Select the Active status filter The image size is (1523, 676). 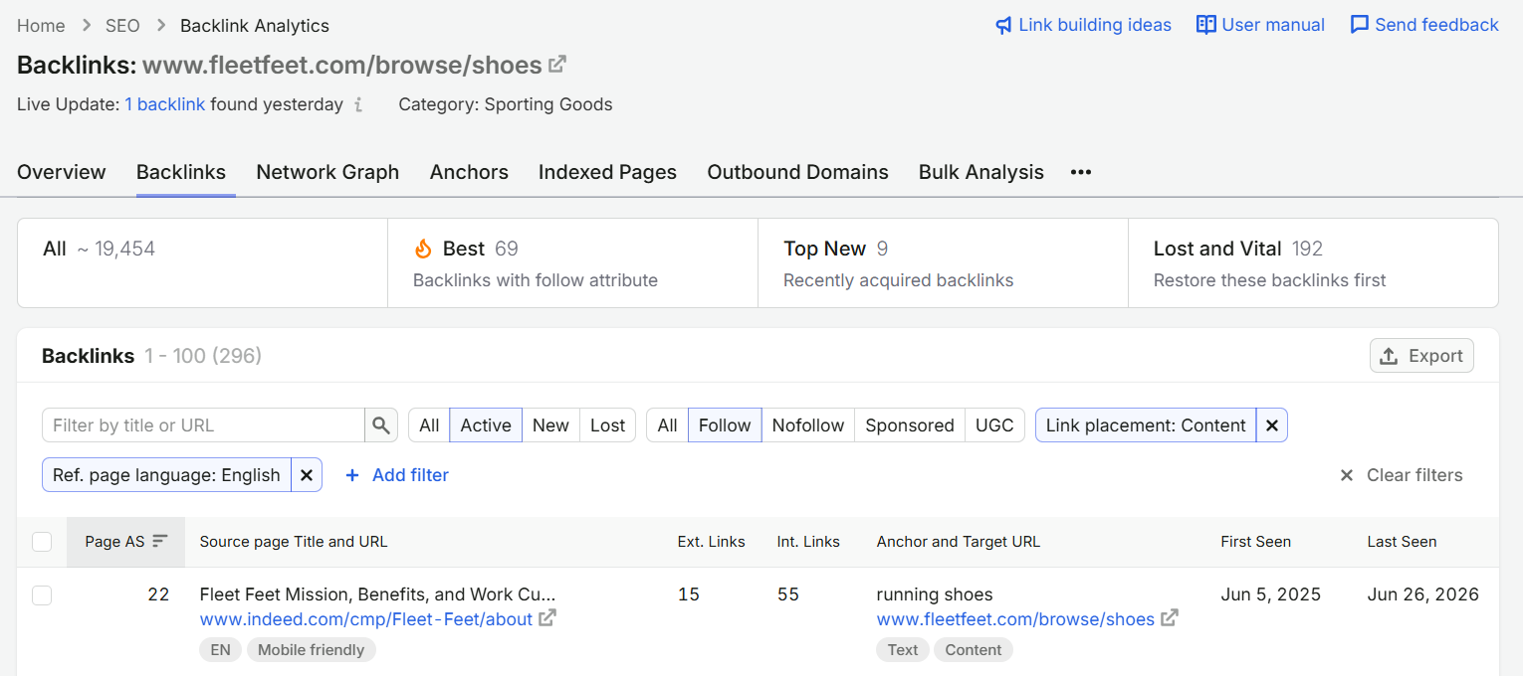[486, 425]
